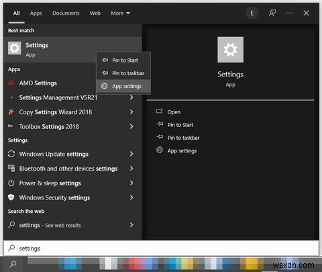
Task: Click the search box containing settings
Action: (x=161, y=248)
